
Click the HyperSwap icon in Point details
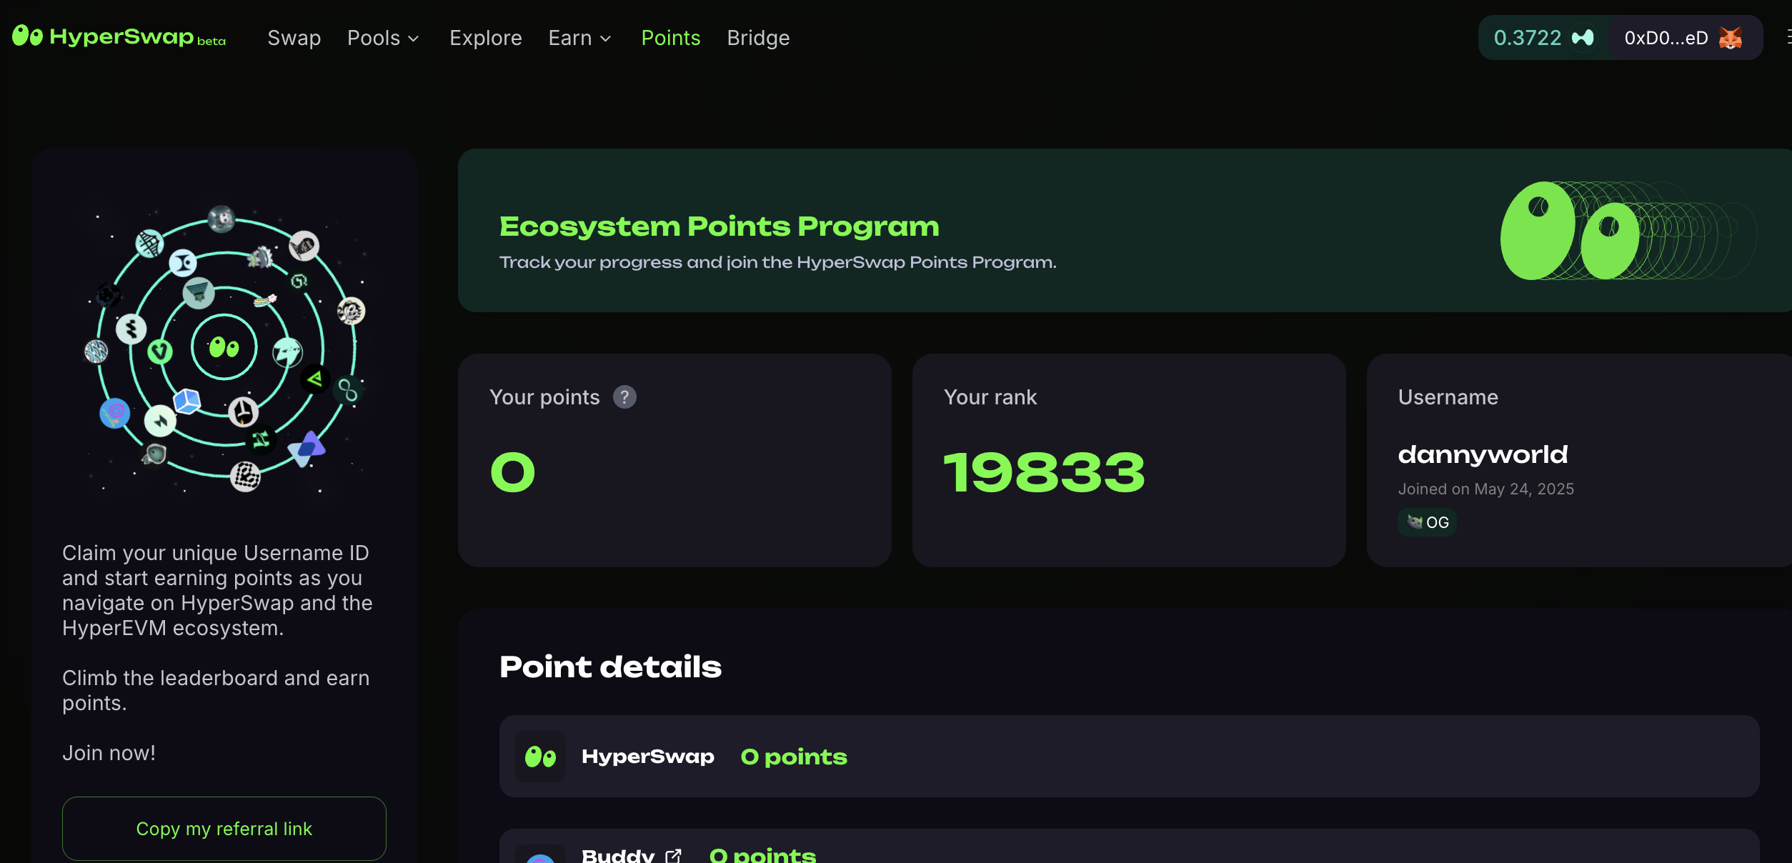coord(540,757)
